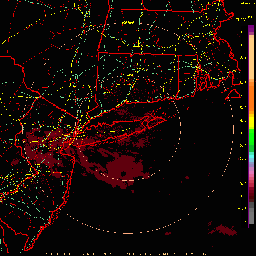This screenshot has height=256, width=256.
Task: Click the 8.2 value on the color scale
Action: point(243,57)
